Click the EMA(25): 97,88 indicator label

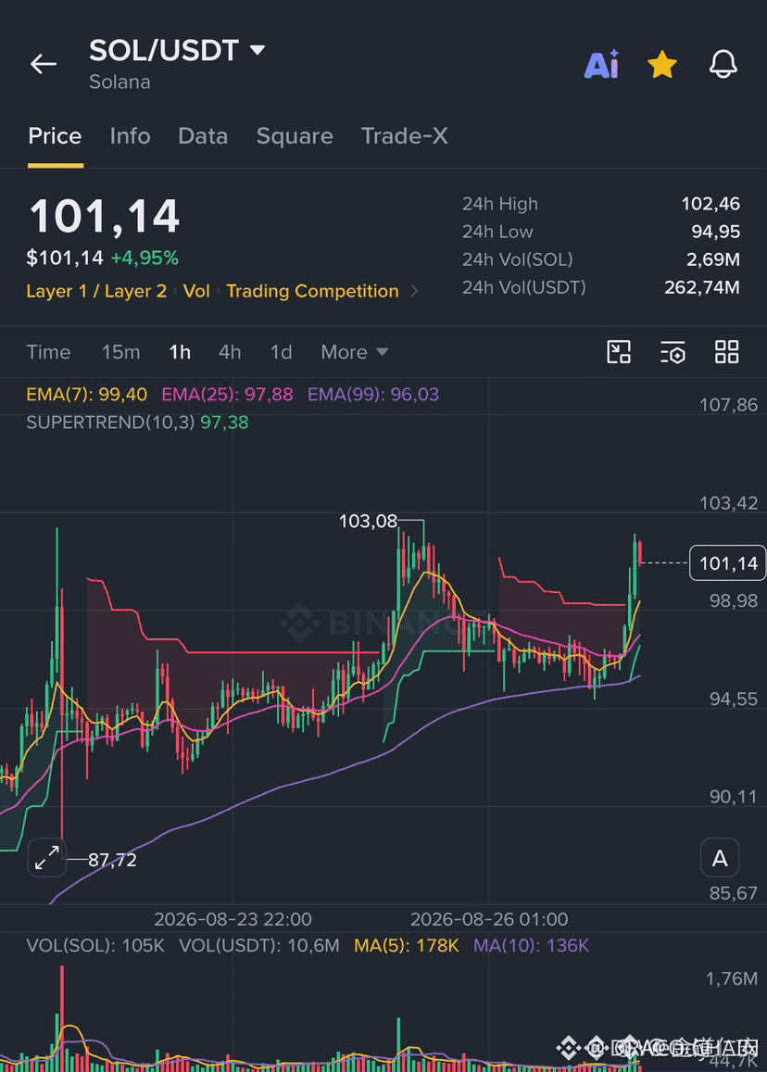click(227, 395)
